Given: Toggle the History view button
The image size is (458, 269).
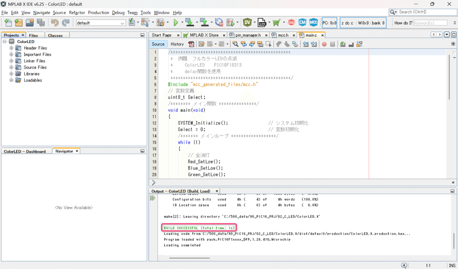Looking at the screenshot, I should click(x=177, y=44).
